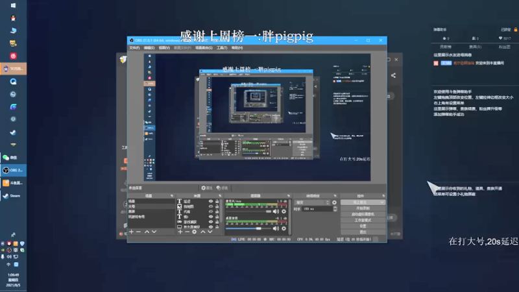Remove selected source with minus button
Screen dimensions: 519x292
(187, 232)
